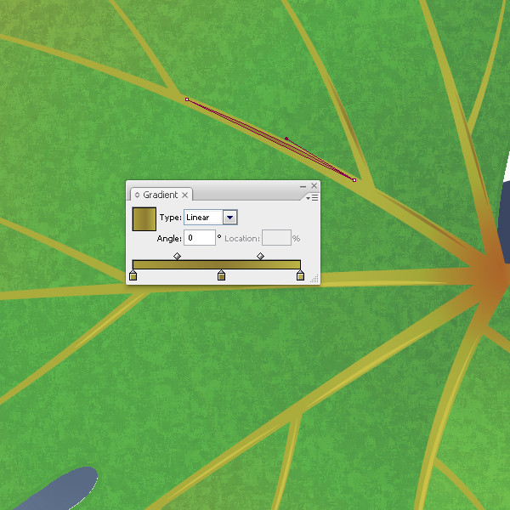Select the right gradient color stop

pos(300,275)
